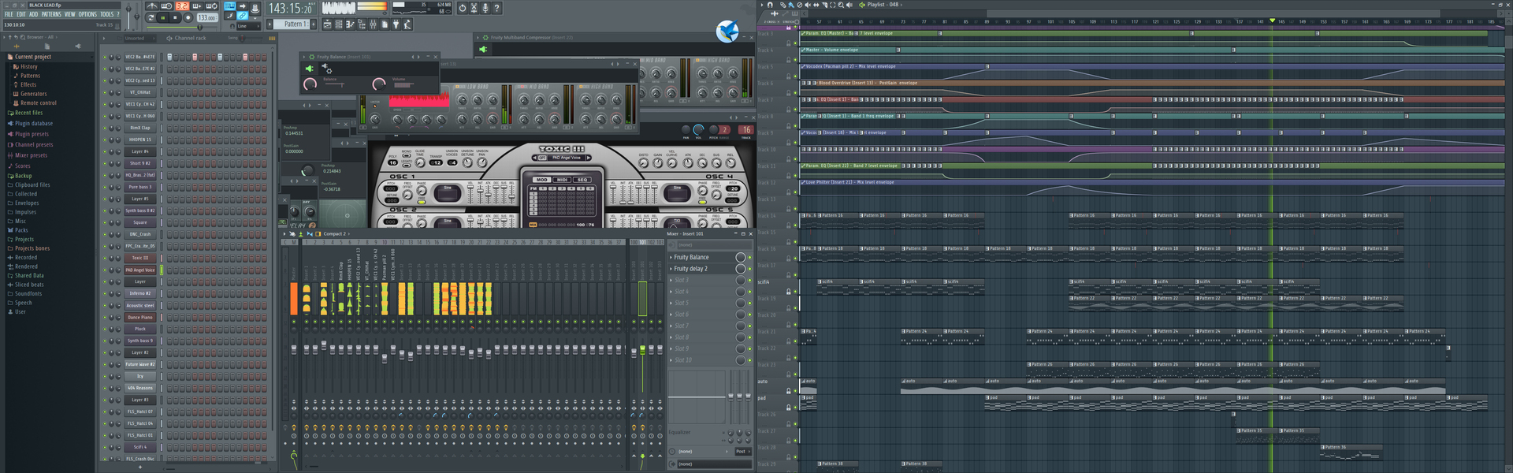The height and width of the screenshot is (473, 1513).
Task: Open the OPTIONS menu
Action: pos(87,14)
